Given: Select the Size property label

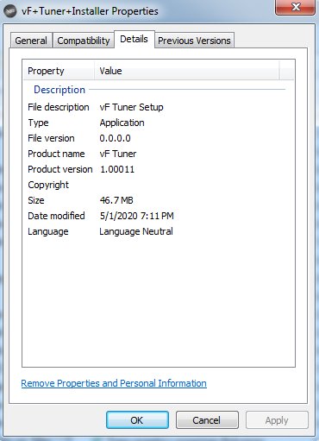Looking at the screenshot, I should point(36,200).
